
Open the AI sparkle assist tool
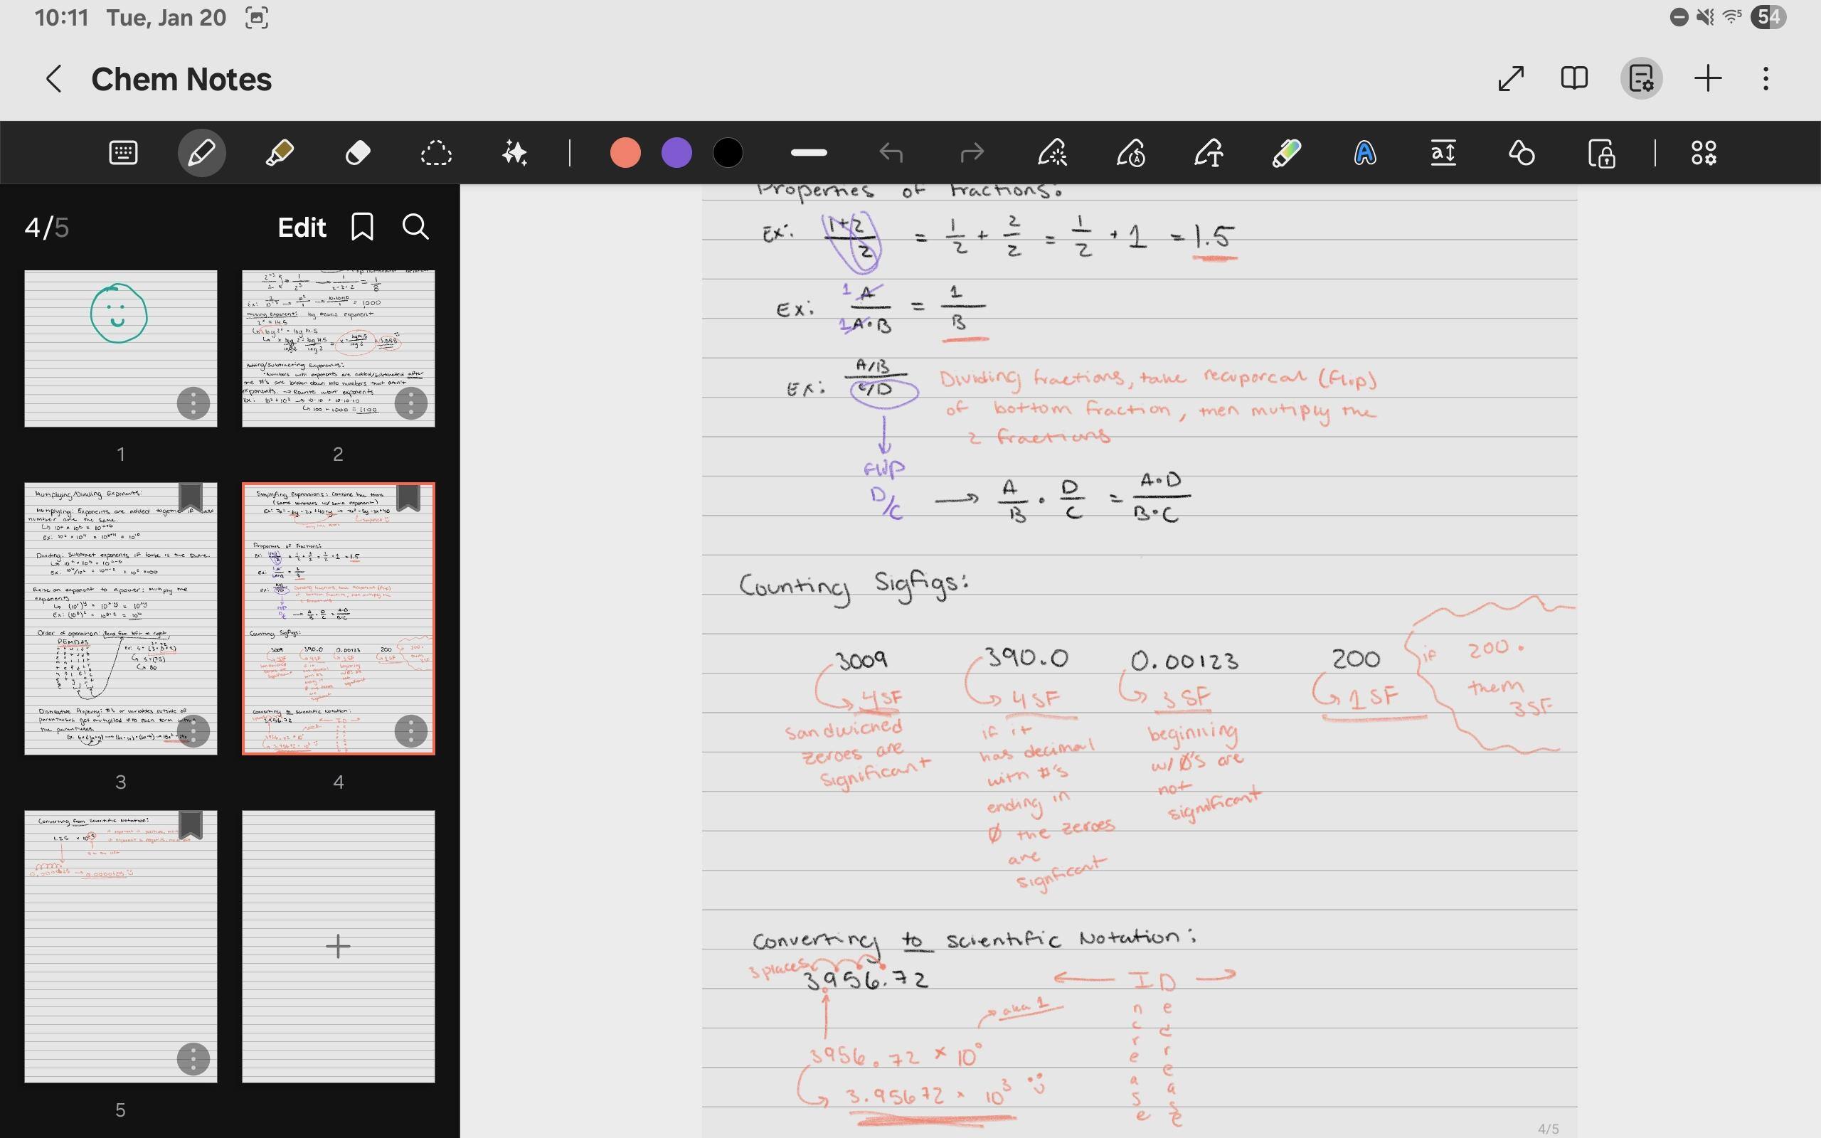tap(515, 154)
